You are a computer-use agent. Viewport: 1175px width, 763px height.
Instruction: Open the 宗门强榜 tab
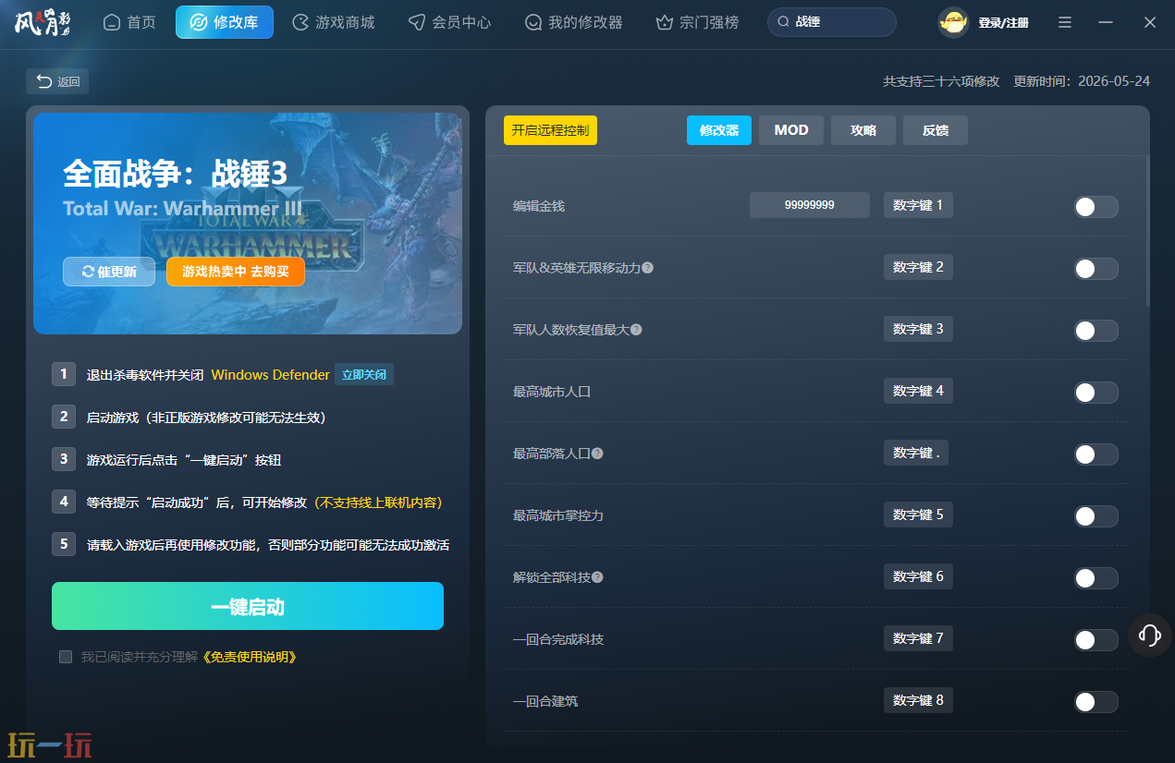click(697, 22)
